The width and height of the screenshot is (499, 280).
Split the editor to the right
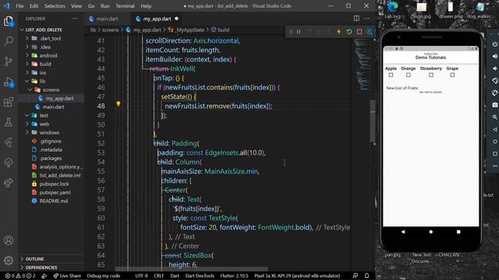pyautogui.click(x=356, y=19)
